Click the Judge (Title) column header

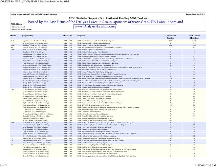27,36
